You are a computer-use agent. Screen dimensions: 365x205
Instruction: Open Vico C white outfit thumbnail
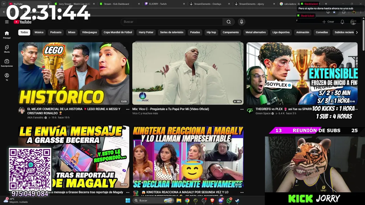click(x=188, y=73)
